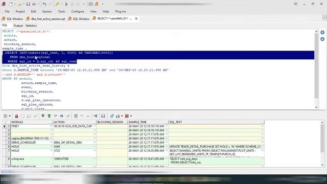The height and width of the screenshot is (184, 327).
Task: Click the SAMPLE_TIME column header
Action: pyautogui.click(x=148, y=122)
